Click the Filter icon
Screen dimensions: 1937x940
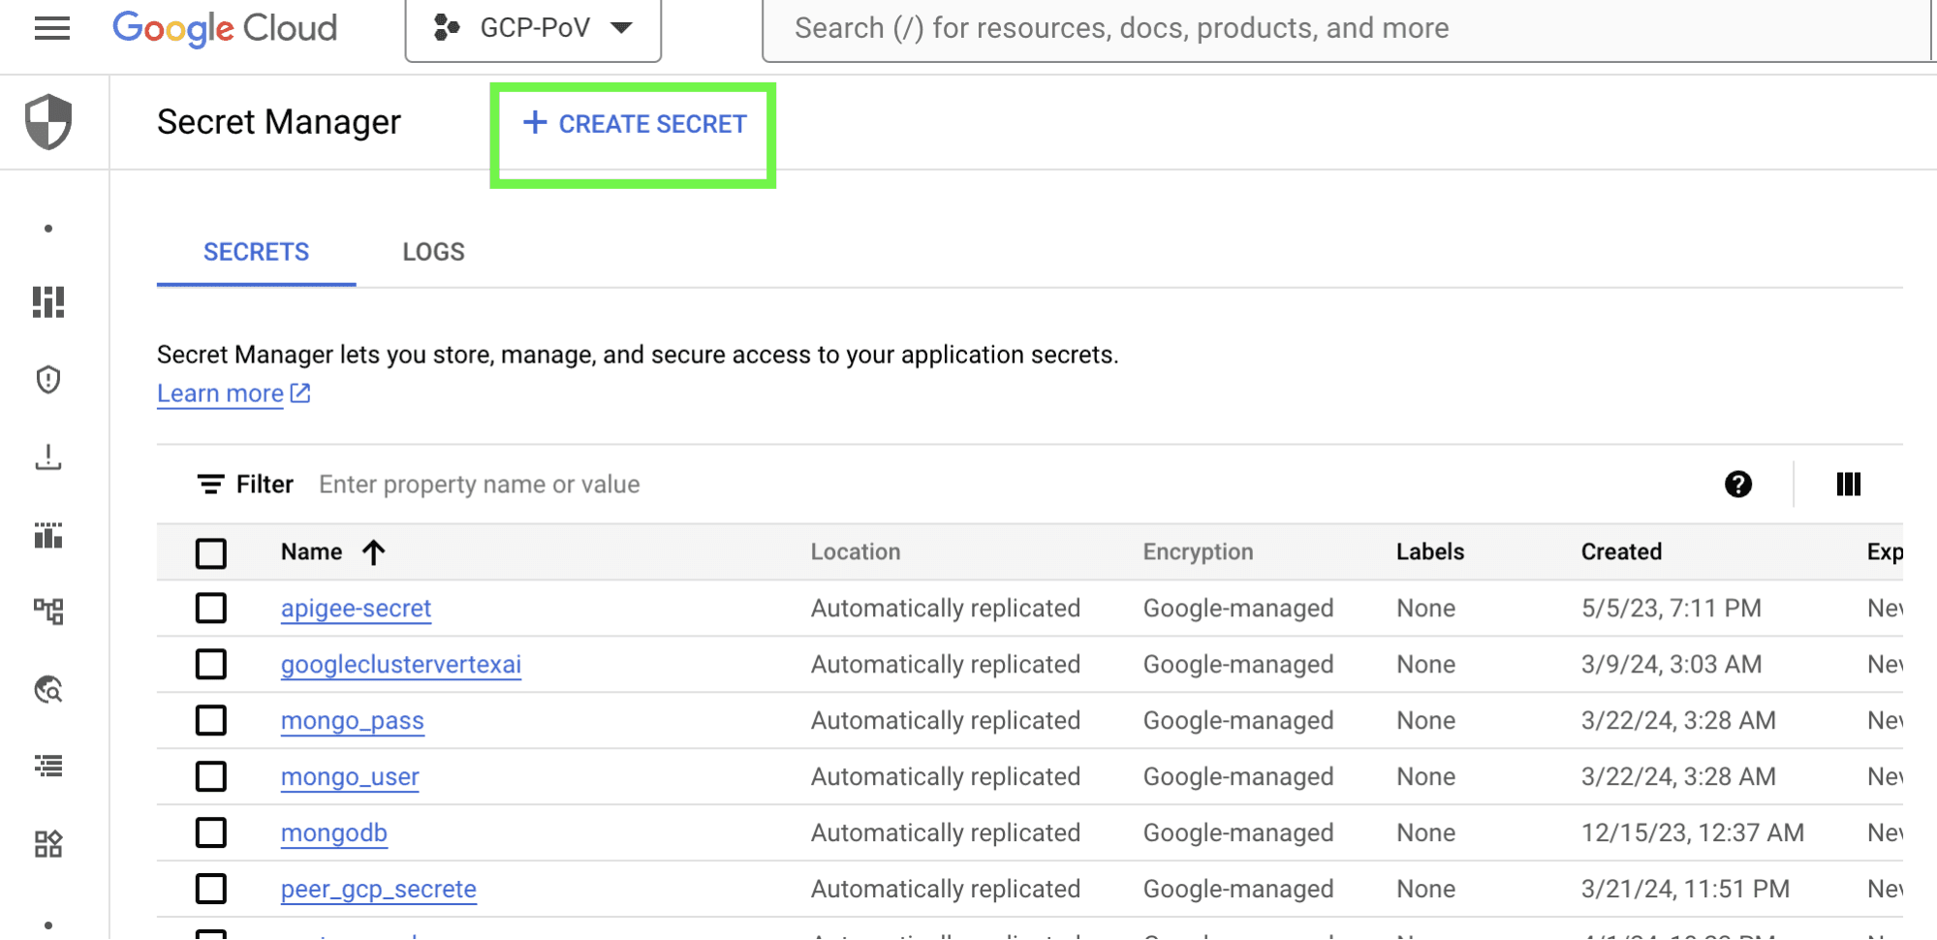(x=210, y=485)
